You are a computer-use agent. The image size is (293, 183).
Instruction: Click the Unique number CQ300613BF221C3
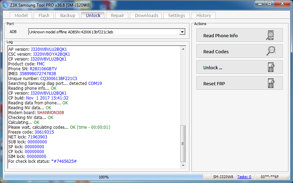[59, 79]
